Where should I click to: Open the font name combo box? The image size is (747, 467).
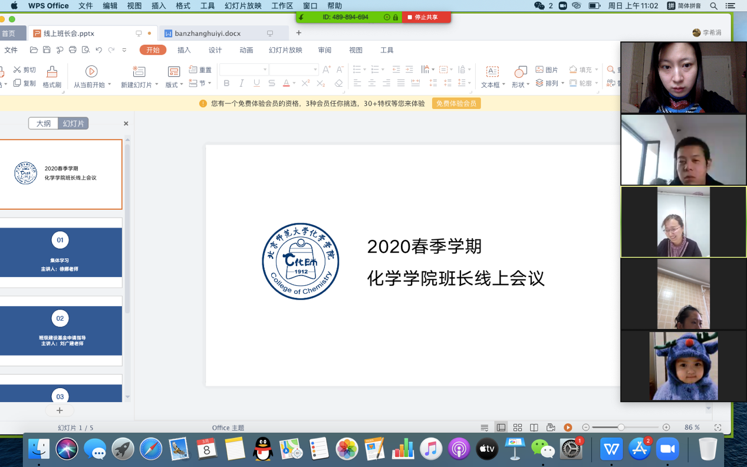pos(243,70)
